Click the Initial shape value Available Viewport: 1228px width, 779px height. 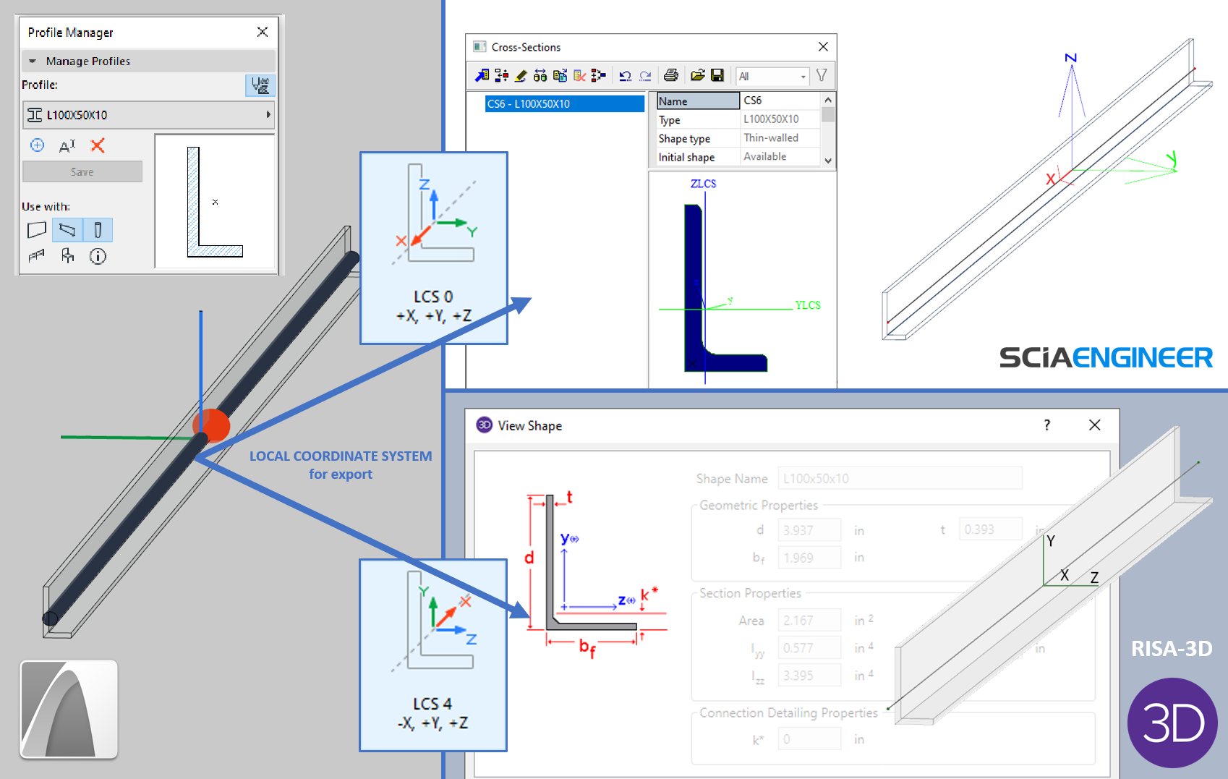pos(780,157)
